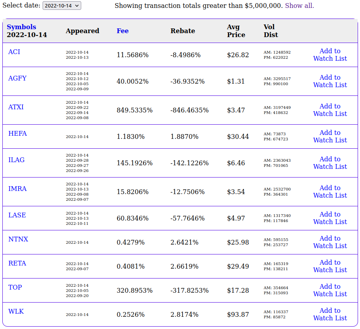Open the TOP symbol link
The image size is (360, 329).
15,287
